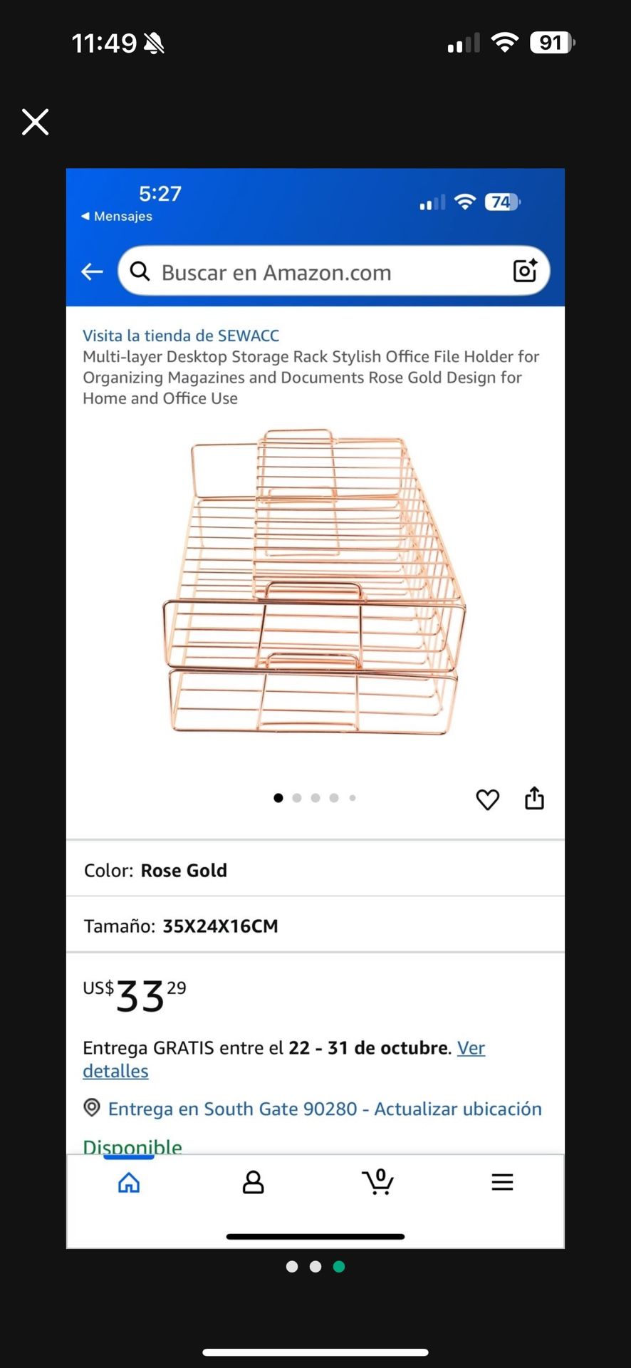The image size is (631, 1368).
Task: Go to Amazon home tab
Action: pos(129,1183)
